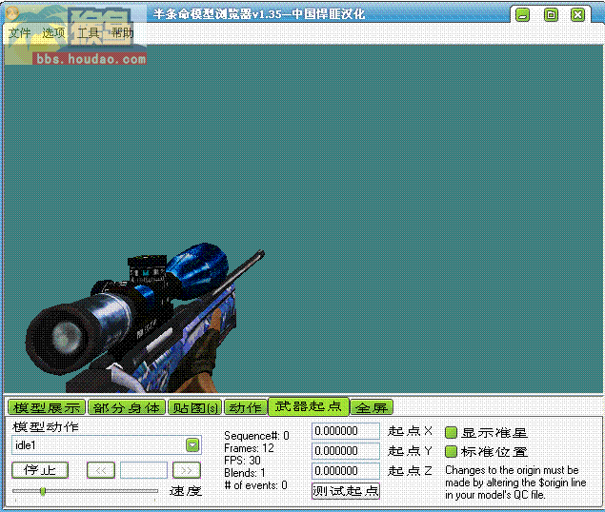
Task: Click the 速度 speed slider handle
Action: coord(43,491)
